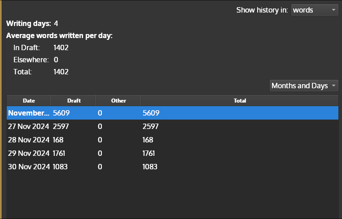Click the Total cell showing 1083
This screenshot has height=219, width=342.
click(150, 167)
